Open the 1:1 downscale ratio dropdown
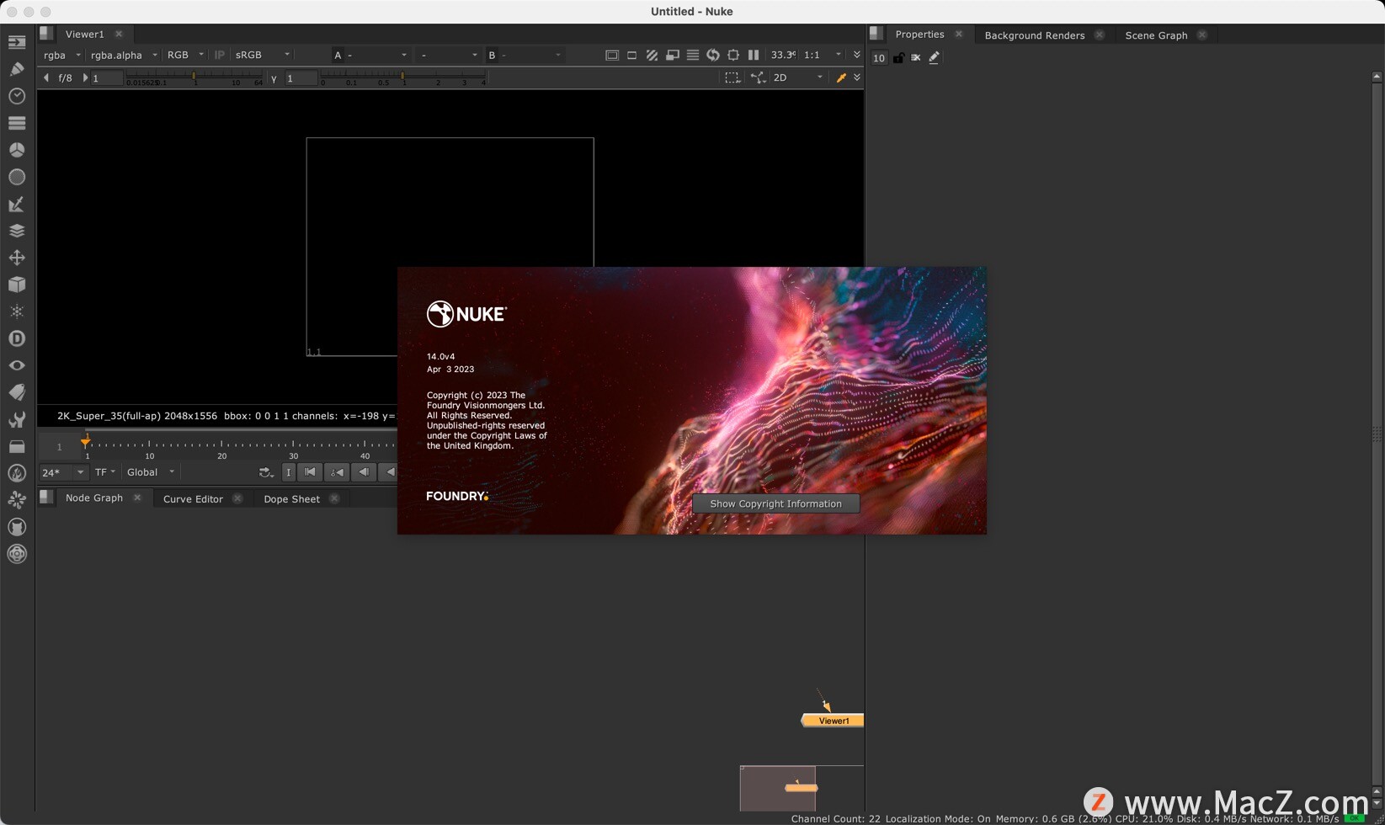 [822, 55]
